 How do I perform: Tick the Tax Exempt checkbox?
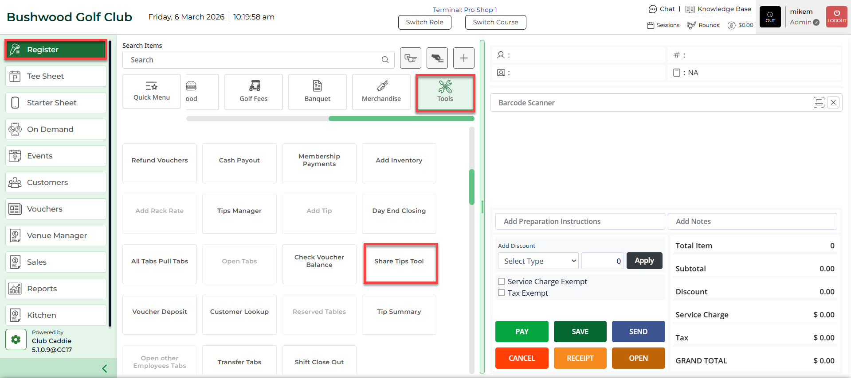502,293
